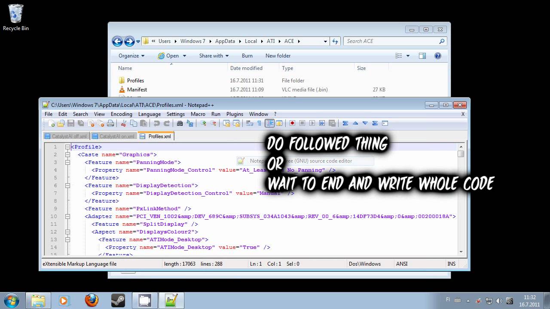
Task: Click the Notepad++ vertical scrollbar thumb
Action: point(461,154)
